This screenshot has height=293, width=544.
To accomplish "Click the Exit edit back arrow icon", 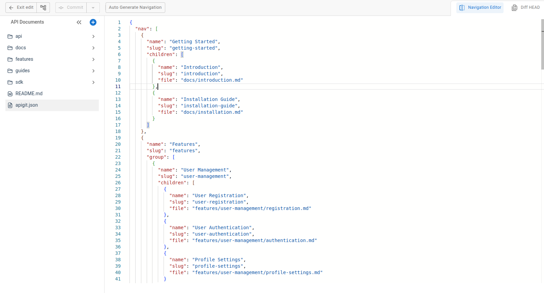I will point(11,7).
